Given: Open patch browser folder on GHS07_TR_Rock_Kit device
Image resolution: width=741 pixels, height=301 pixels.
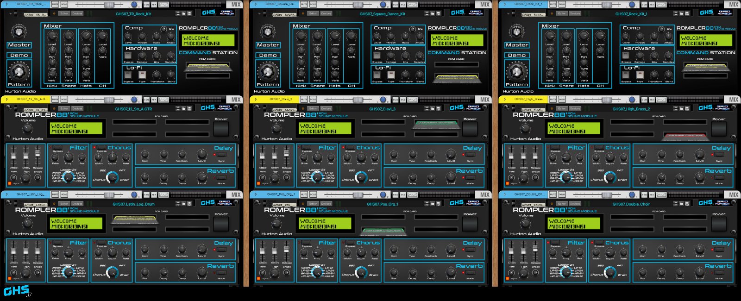Looking at the screenshot, I should pos(184,14).
